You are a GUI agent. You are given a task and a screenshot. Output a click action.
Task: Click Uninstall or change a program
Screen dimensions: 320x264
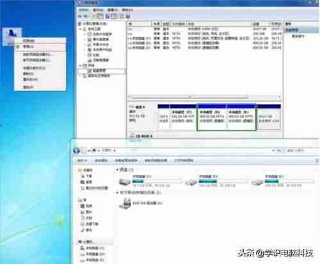tap(126, 160)
